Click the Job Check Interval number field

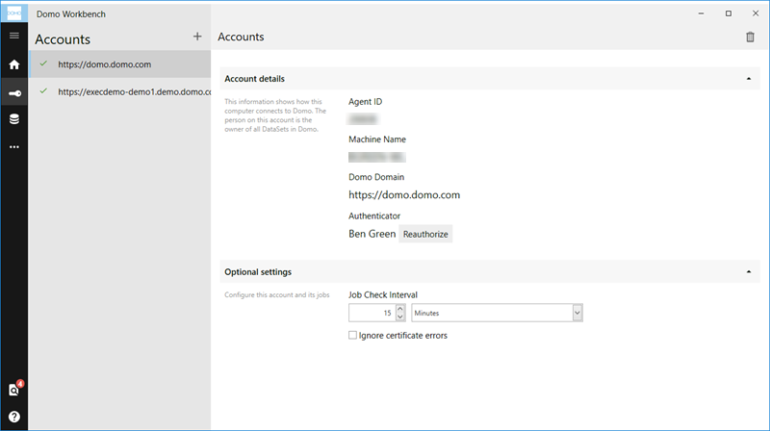pyautogui.click(x=372, y=313)
